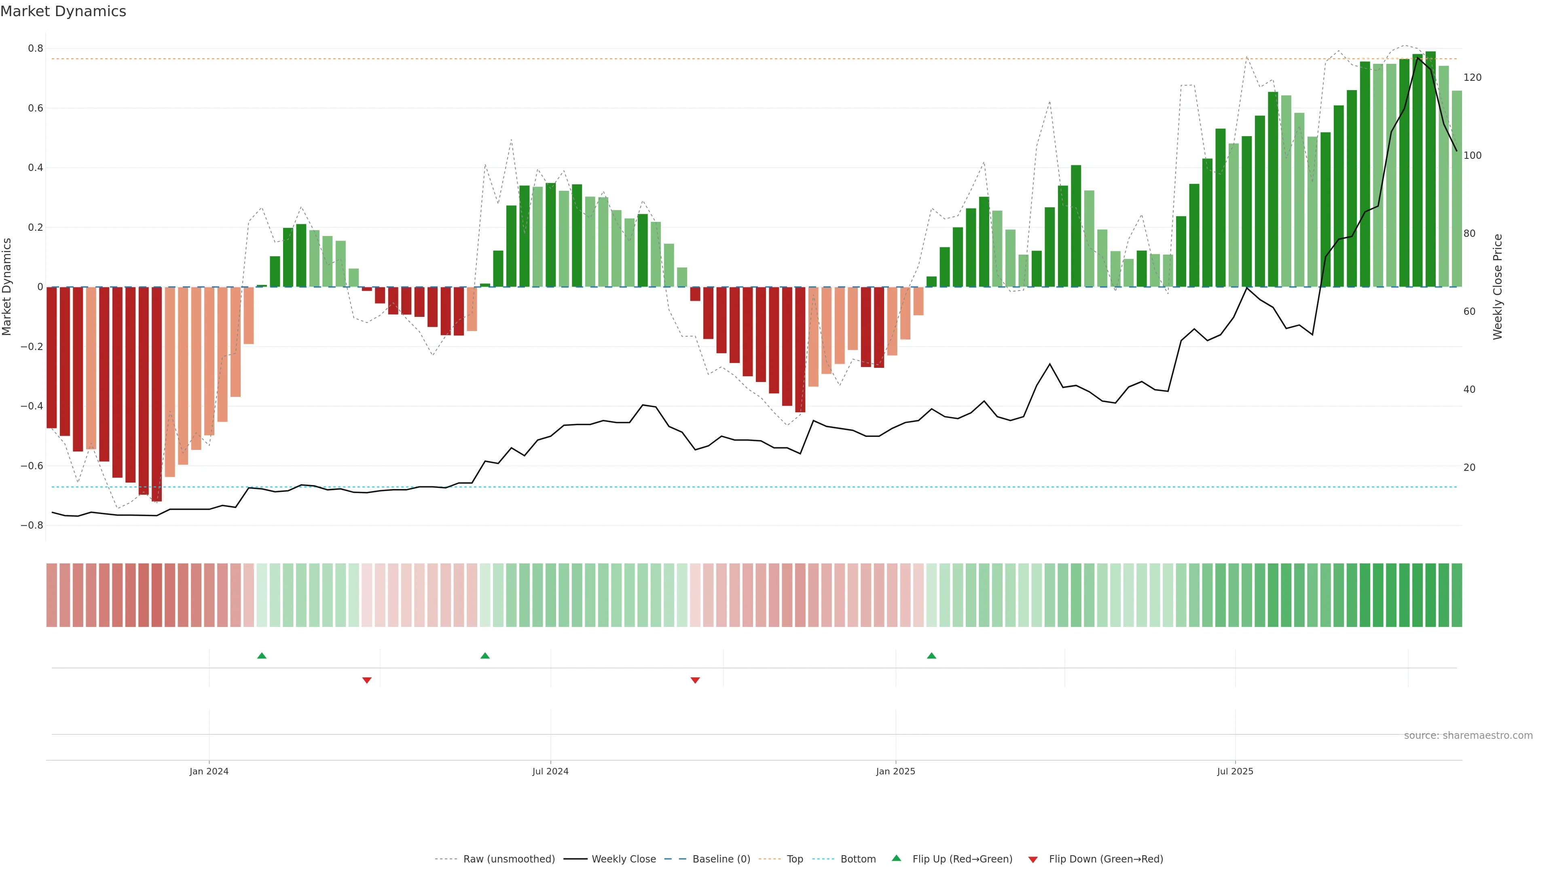Click the rightmost green heatmap cell
This screenshot has height=873, width=1553.
[1456, 595]
